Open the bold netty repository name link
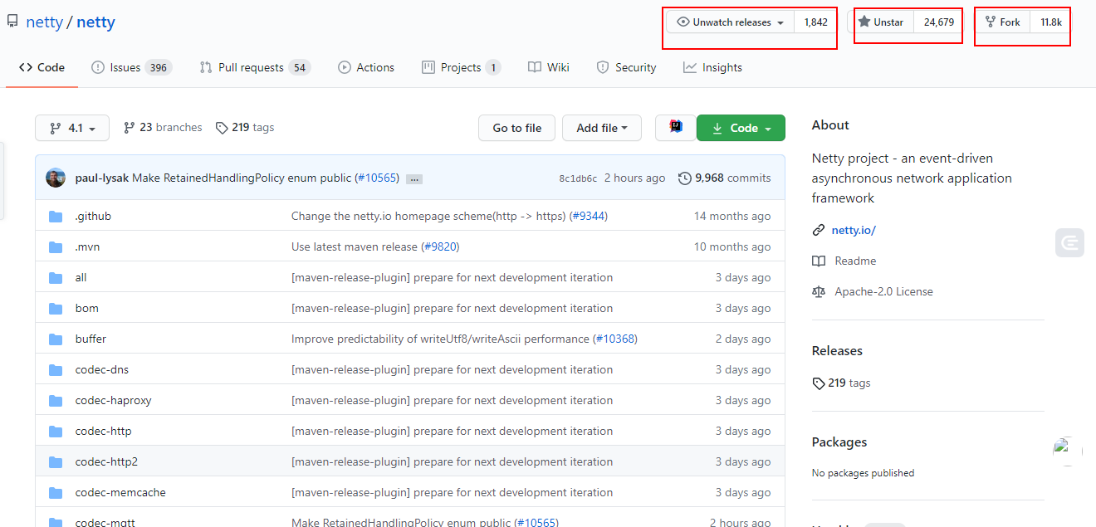This screenshot has height=527, width=1096. (x=95, y=22)
